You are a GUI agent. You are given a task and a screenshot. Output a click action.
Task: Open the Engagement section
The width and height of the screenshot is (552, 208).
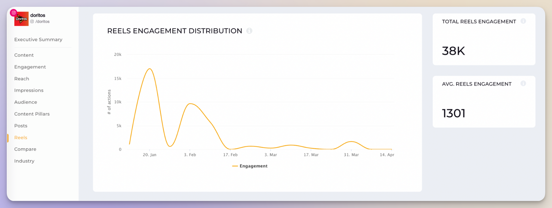30,67
